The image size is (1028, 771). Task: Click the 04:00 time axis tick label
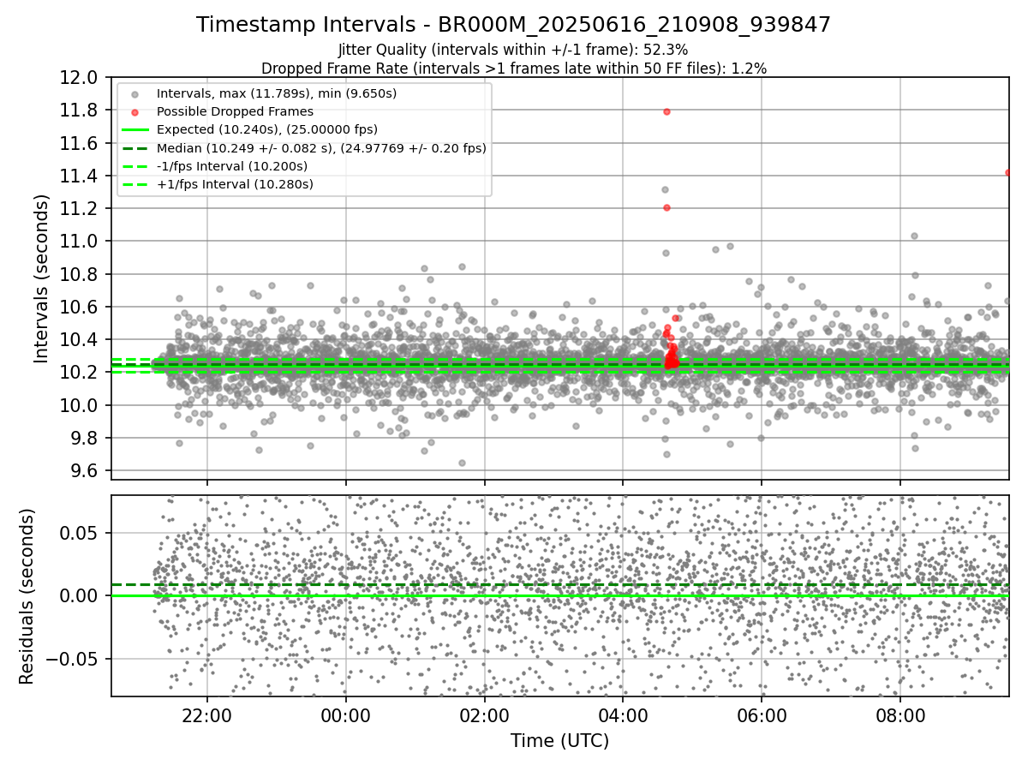click(x=623, y=714)
